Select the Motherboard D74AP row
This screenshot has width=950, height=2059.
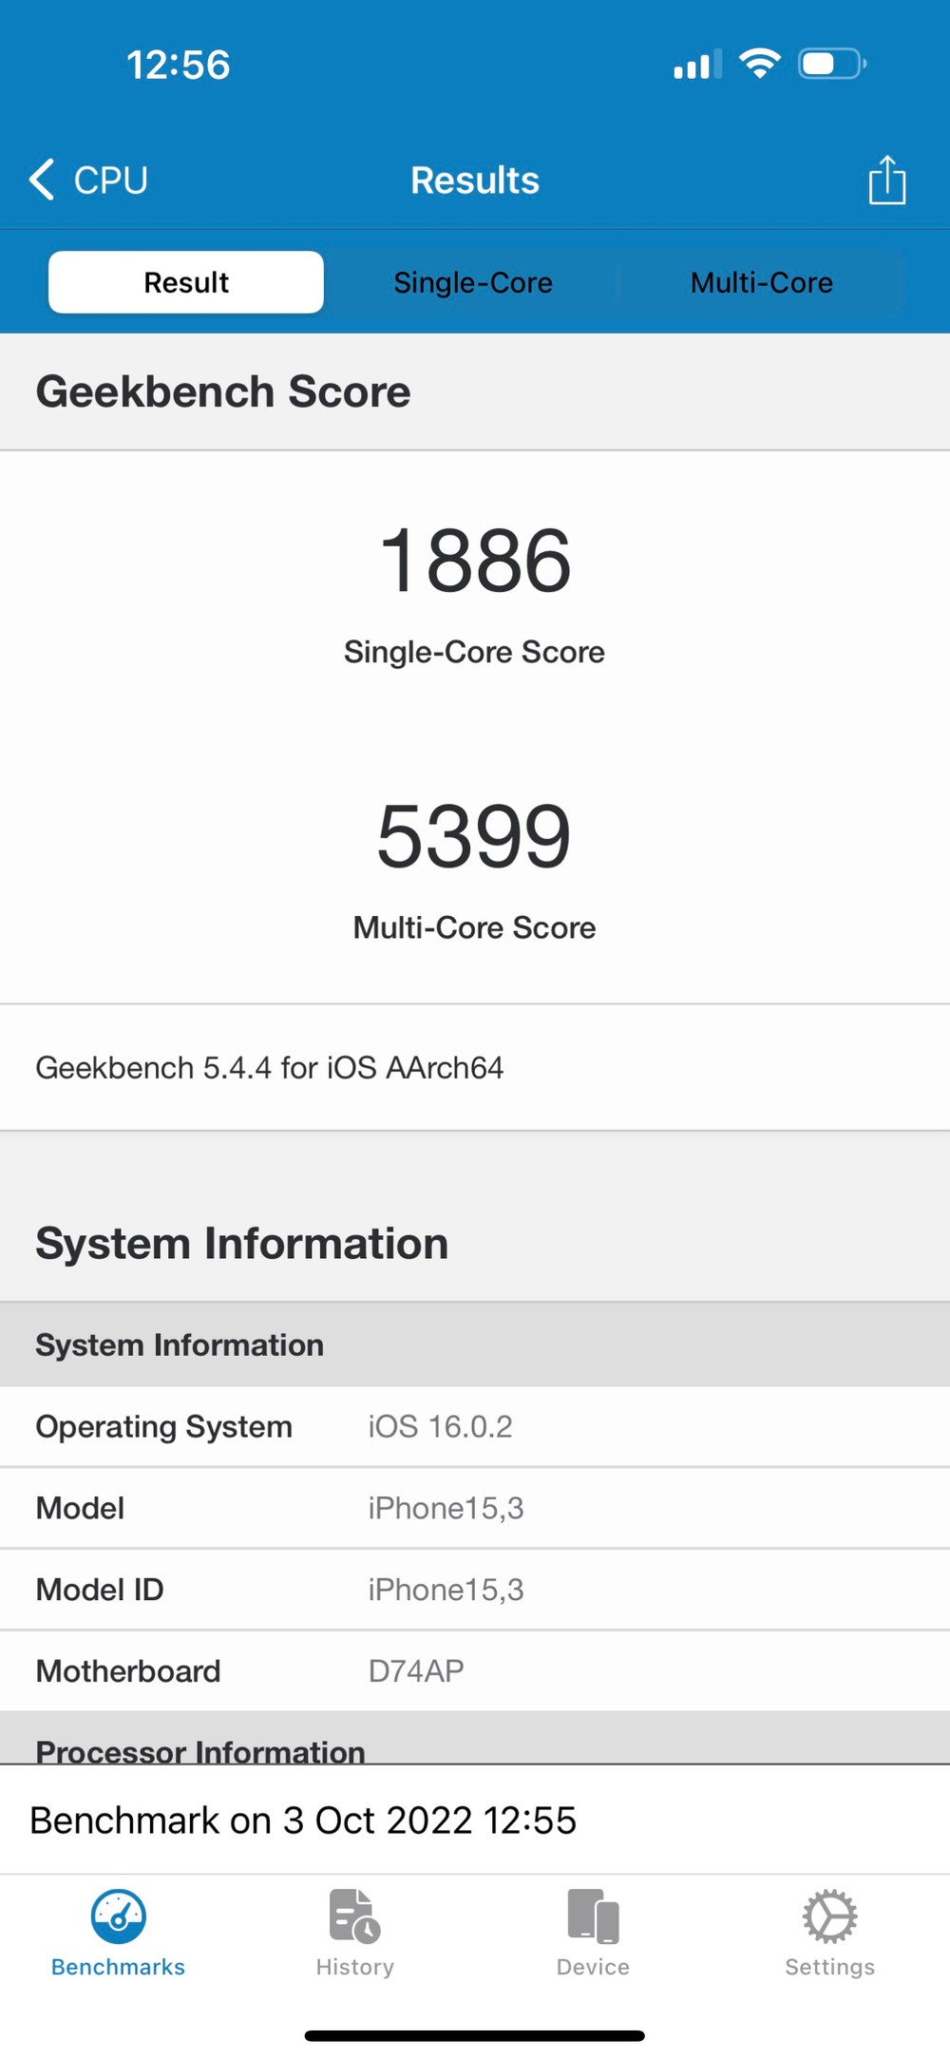click(475, 1670)
